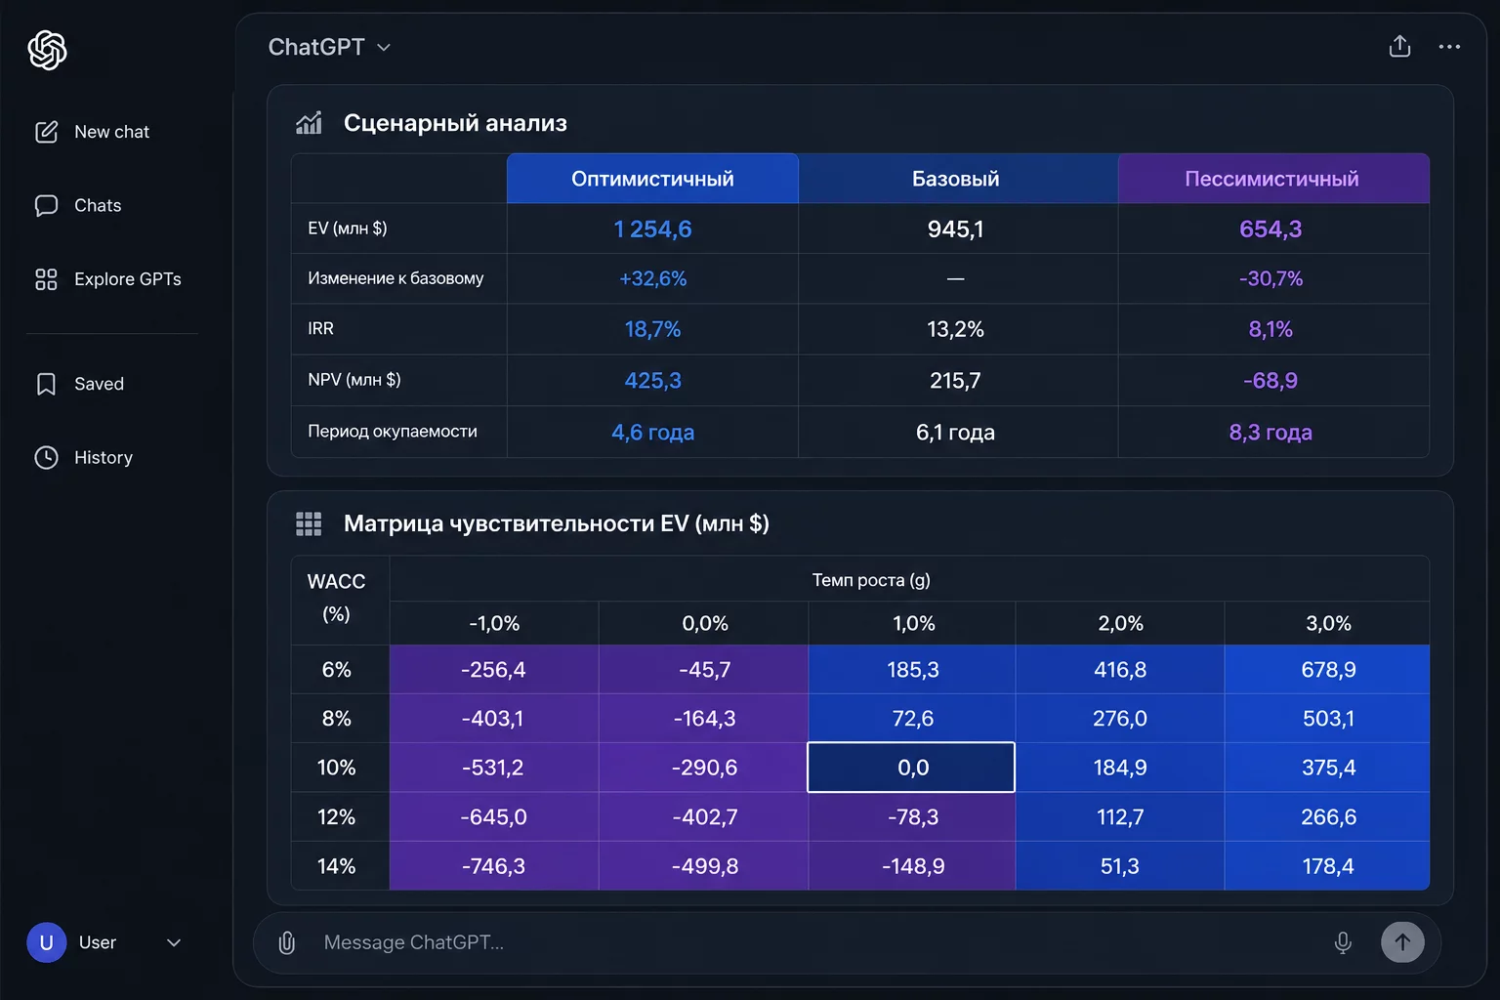Click the payback value 4,6 года

click(x=652, y=433)
